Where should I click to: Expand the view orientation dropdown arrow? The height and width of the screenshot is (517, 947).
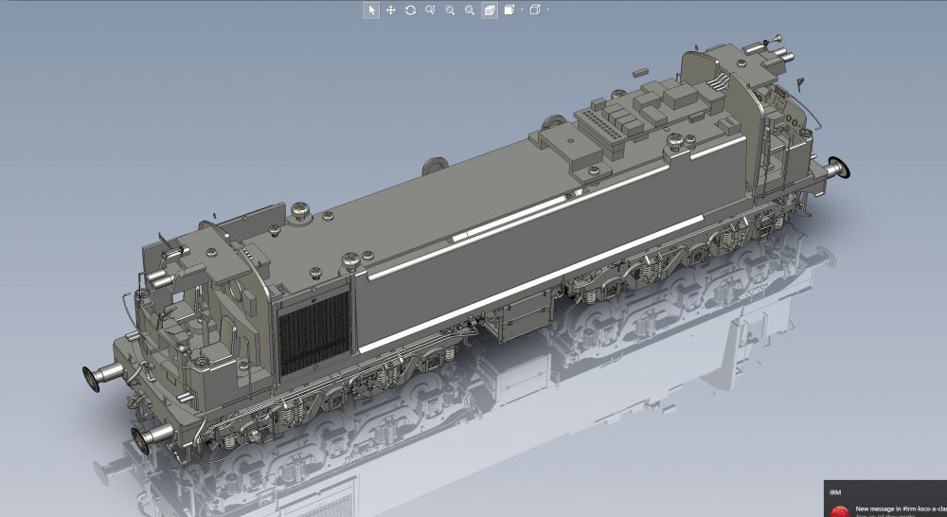(x=522, y=10)
